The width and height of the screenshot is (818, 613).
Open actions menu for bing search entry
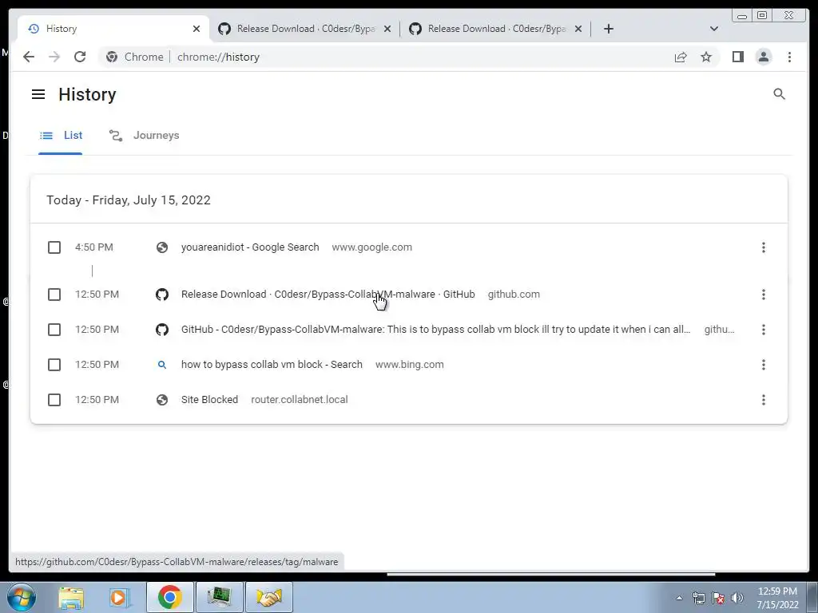(763, 364)
